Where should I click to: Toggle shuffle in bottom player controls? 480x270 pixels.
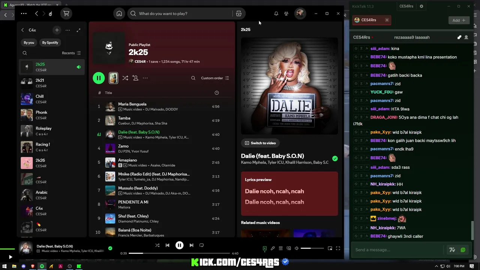click(157, 245)
